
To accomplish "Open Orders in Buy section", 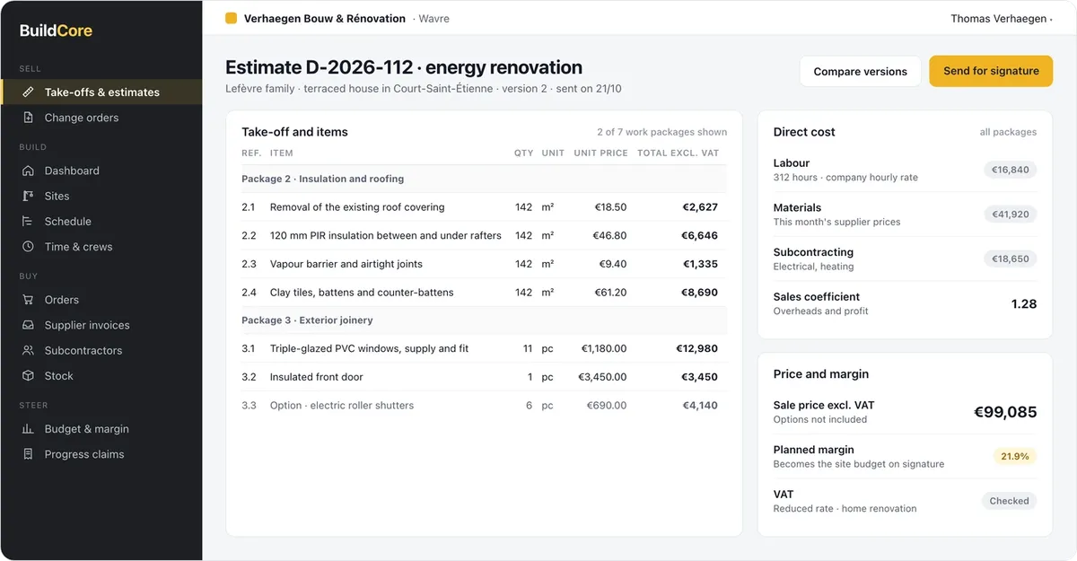I will click(101, 300).
